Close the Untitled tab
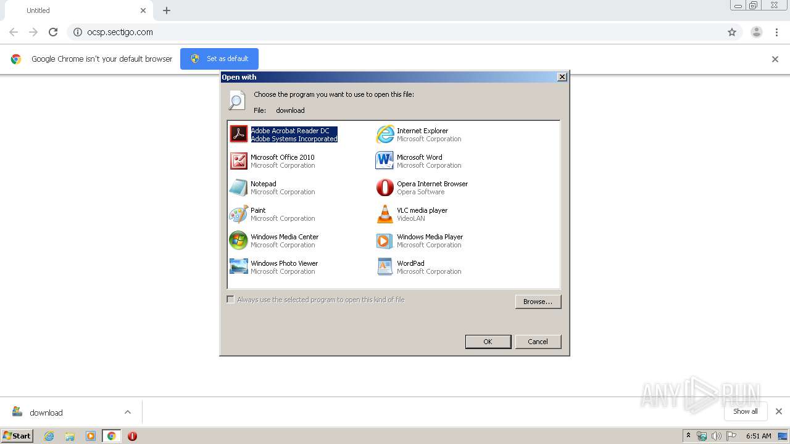Image resolution: width=790 pixels, height=444 pixels. coord(143,10)
